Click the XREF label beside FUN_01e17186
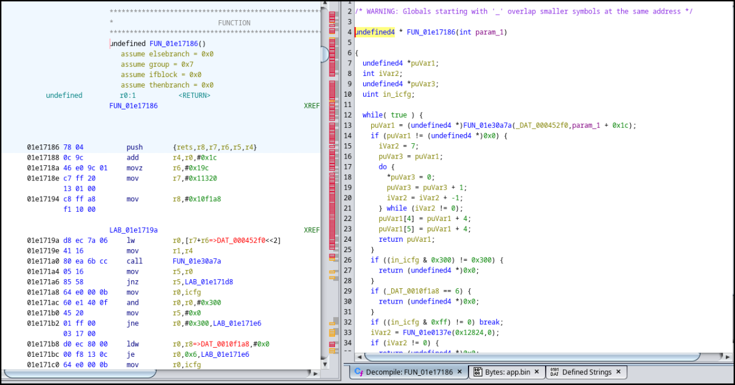 [x=313, y=105]
